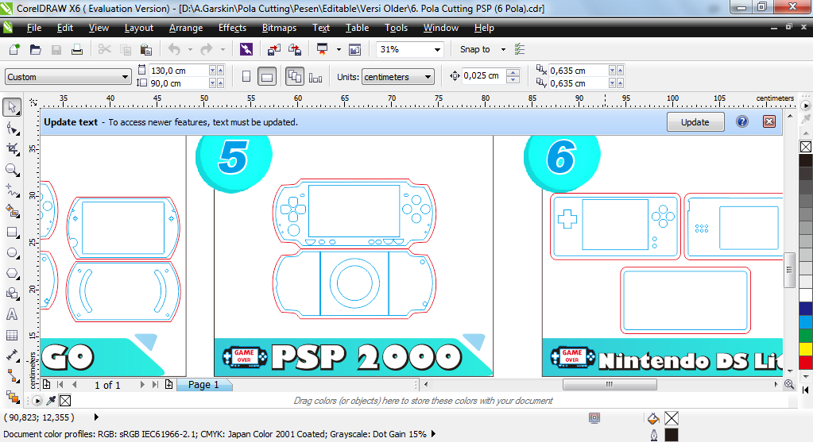
Task: Toggle All pages layout button
Action: click(295, 77)
